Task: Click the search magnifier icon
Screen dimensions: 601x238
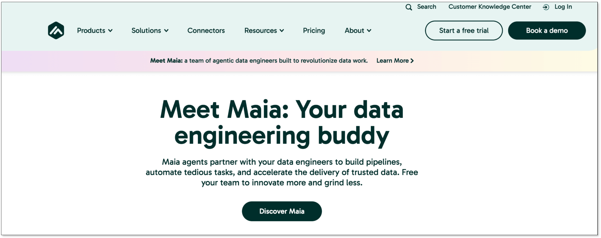Action: 409,7
